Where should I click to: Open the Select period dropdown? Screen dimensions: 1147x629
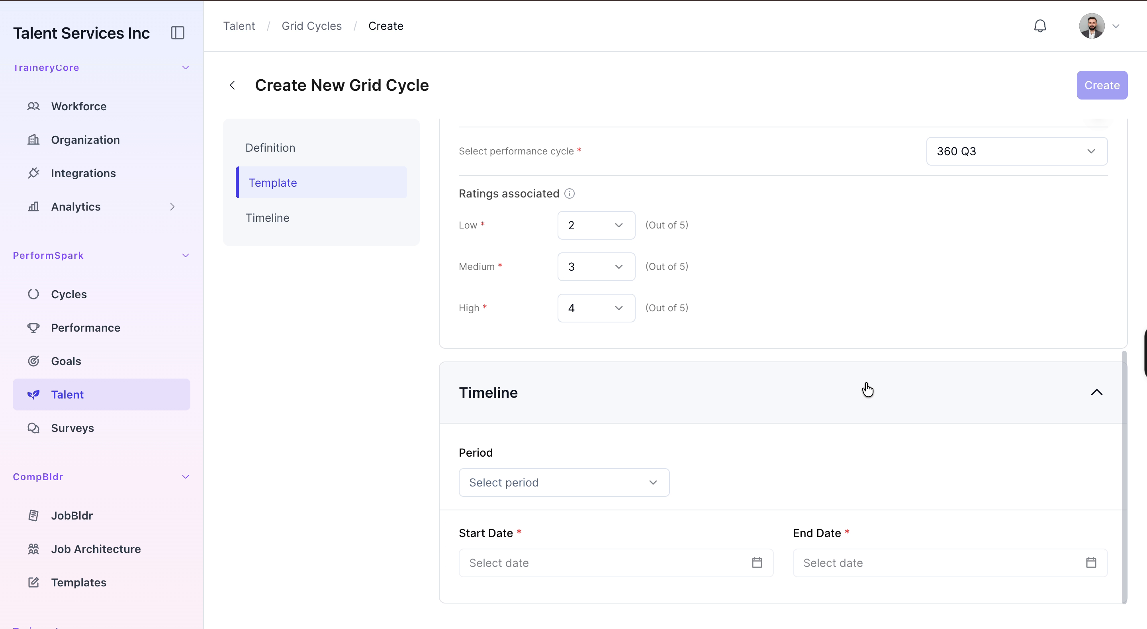pos(564,482)
